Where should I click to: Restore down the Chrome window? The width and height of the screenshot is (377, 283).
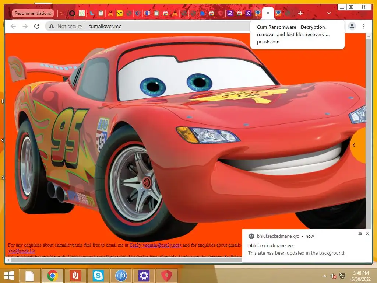click(351, 7)
